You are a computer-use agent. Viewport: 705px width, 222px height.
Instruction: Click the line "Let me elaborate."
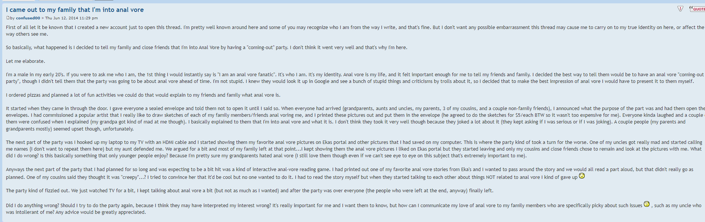[25, 61]
